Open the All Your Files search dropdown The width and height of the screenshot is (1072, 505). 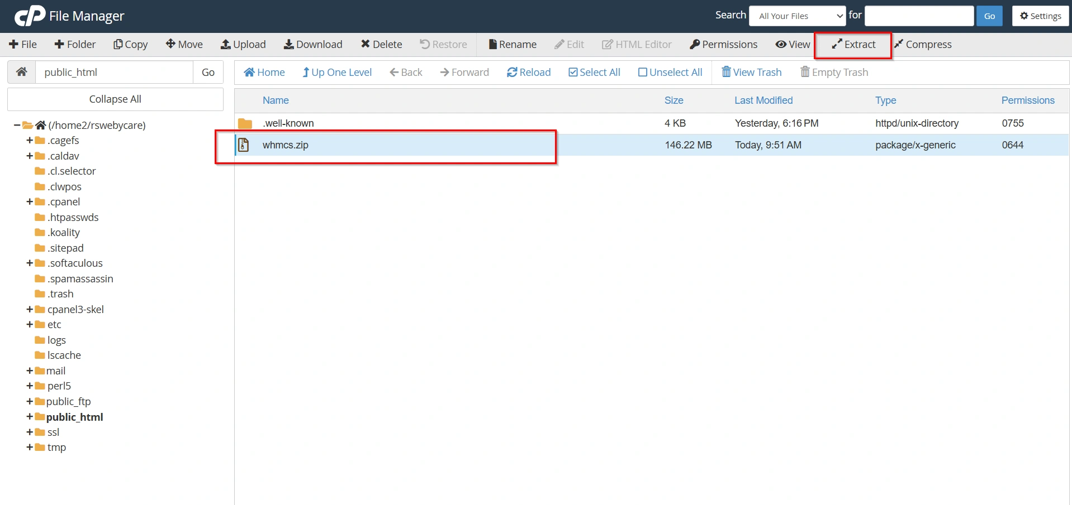(798, 16)
